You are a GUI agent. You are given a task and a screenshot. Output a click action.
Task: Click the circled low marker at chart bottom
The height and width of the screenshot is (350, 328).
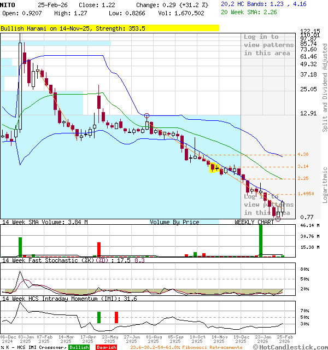pos(278,218)
